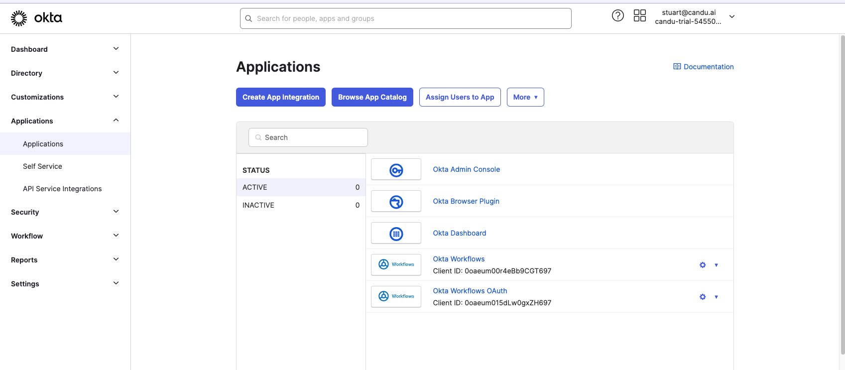Click the Applications page heading
The width and height of the screenshot is (845, 370).
click(278, 67)
